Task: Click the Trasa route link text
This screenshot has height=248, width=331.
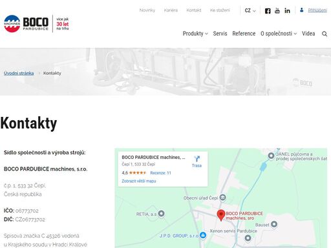Action: (197, 165)
